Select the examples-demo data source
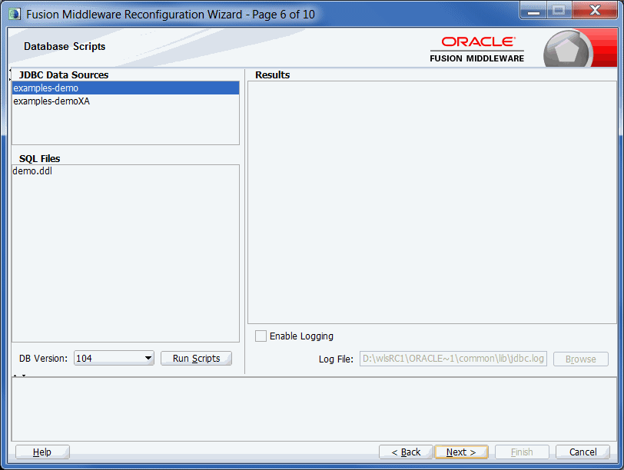Image resolution: width=624 pixels, height=470 pixels. click(x=125, y=88)
